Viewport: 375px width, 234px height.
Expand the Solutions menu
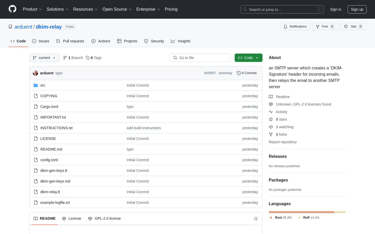[x=58, y=9]
